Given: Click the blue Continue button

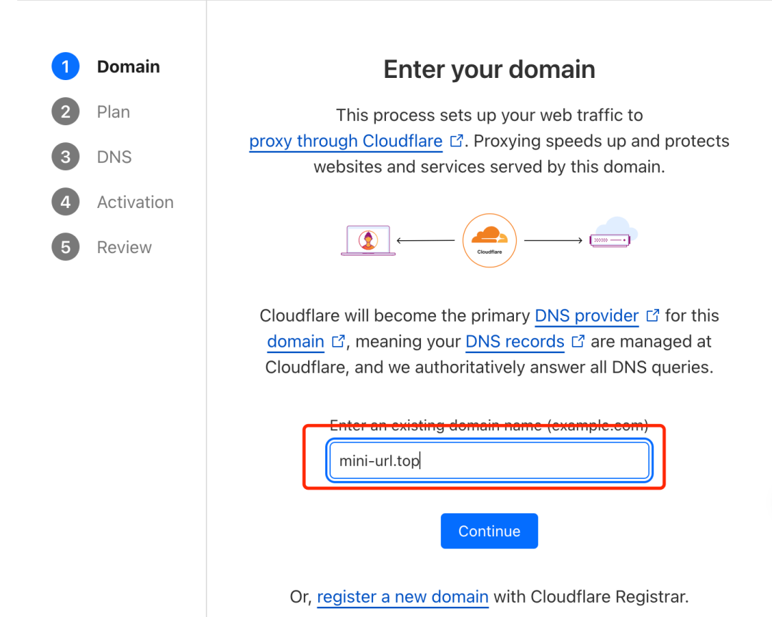Looking at the screenshot, I should 490,530.
